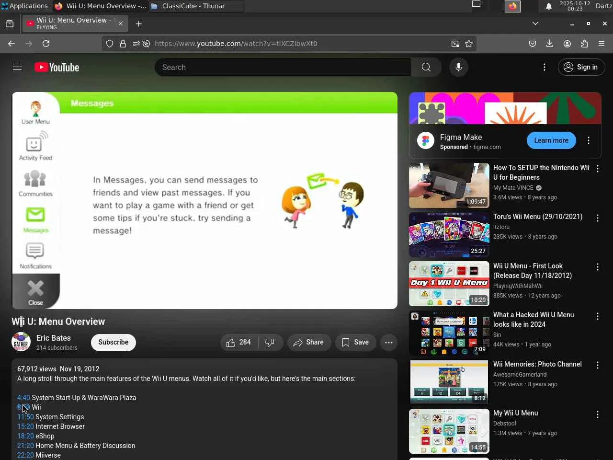This screenshot has height=460, width=613.
Task: Open options for Hacked Wii U Menu video
Action: coord(598,316)
